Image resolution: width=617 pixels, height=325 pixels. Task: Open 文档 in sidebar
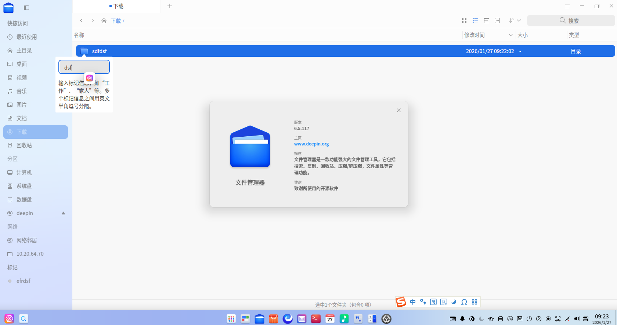click(x=36, y=118)
